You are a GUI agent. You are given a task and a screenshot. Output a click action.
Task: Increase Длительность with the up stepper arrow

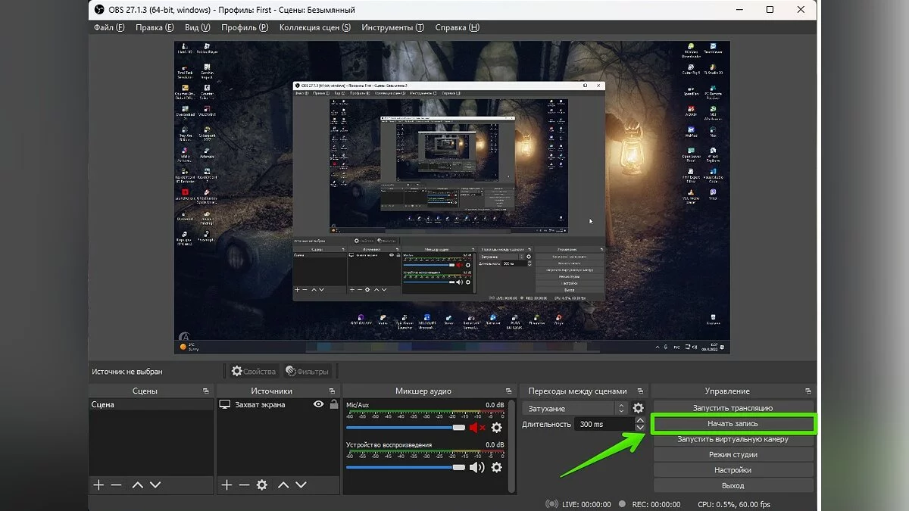point(640,420)
